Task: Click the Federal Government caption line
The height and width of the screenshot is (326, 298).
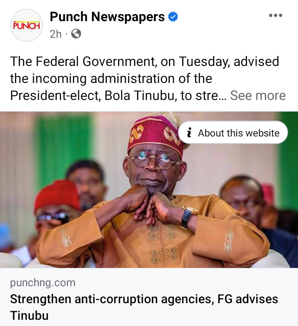Action: [x=144, y=61]
